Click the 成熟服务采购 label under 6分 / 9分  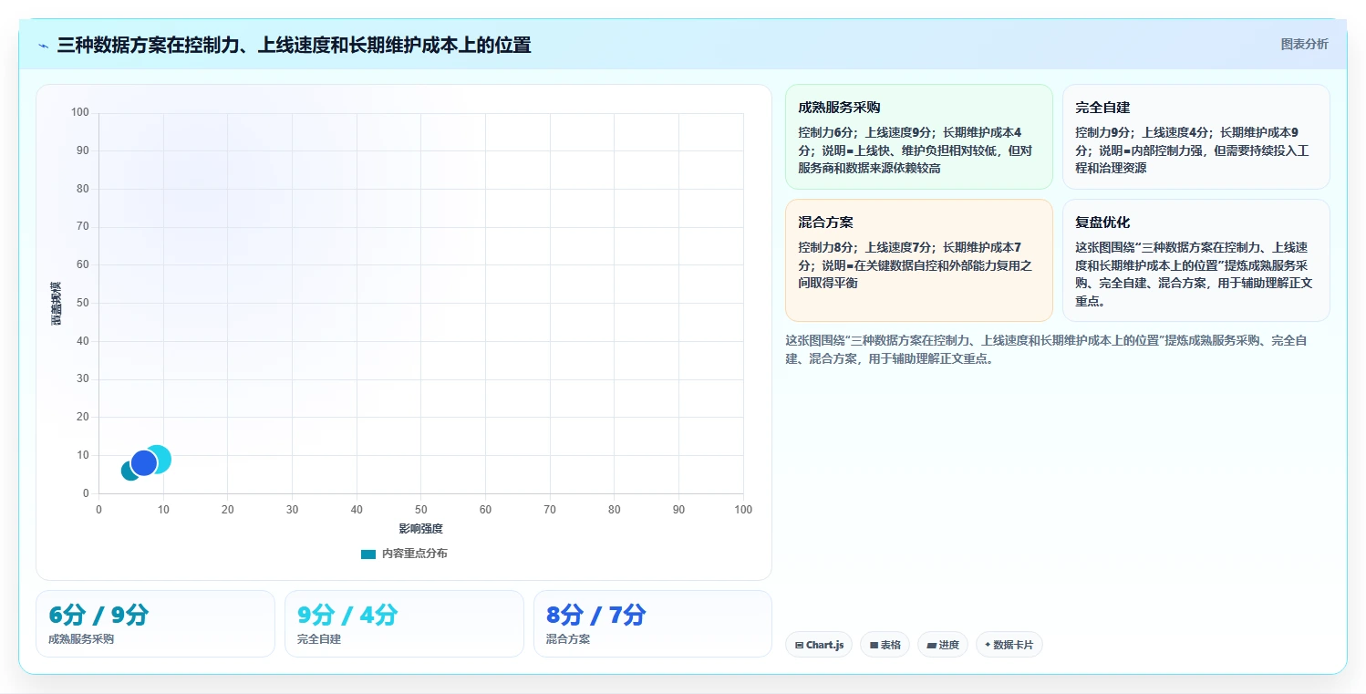pos(81,639)
